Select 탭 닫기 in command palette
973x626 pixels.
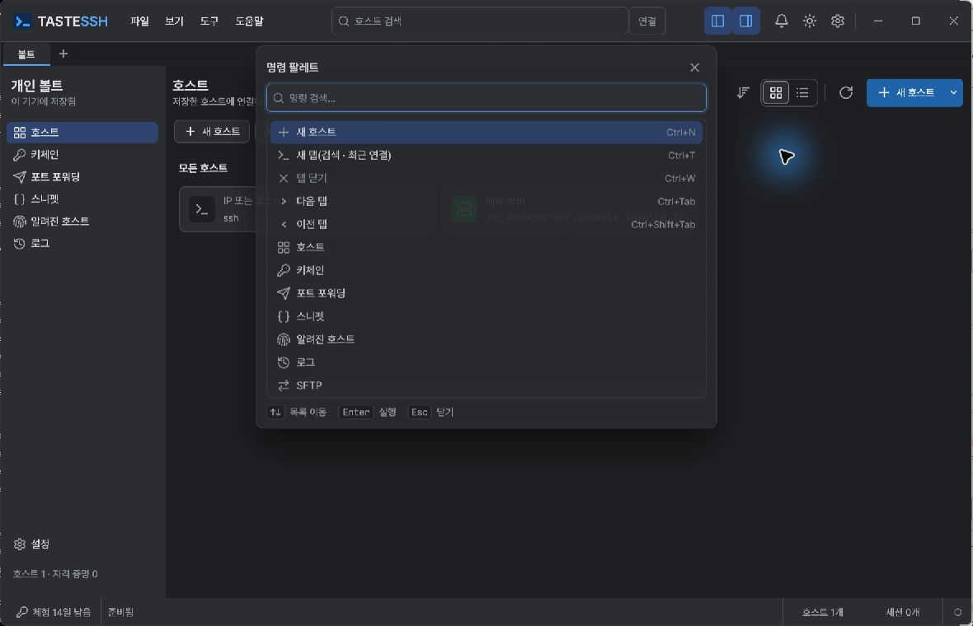click(x=486, y=178)
